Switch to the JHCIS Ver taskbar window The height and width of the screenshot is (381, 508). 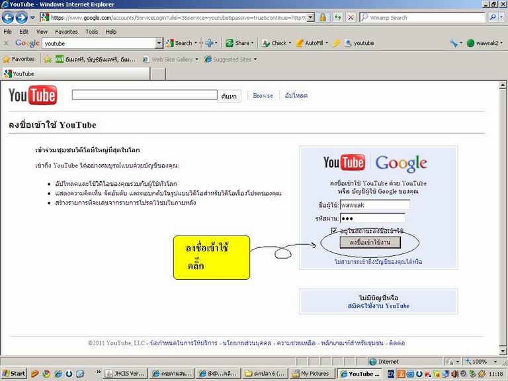tap(126, 374)
